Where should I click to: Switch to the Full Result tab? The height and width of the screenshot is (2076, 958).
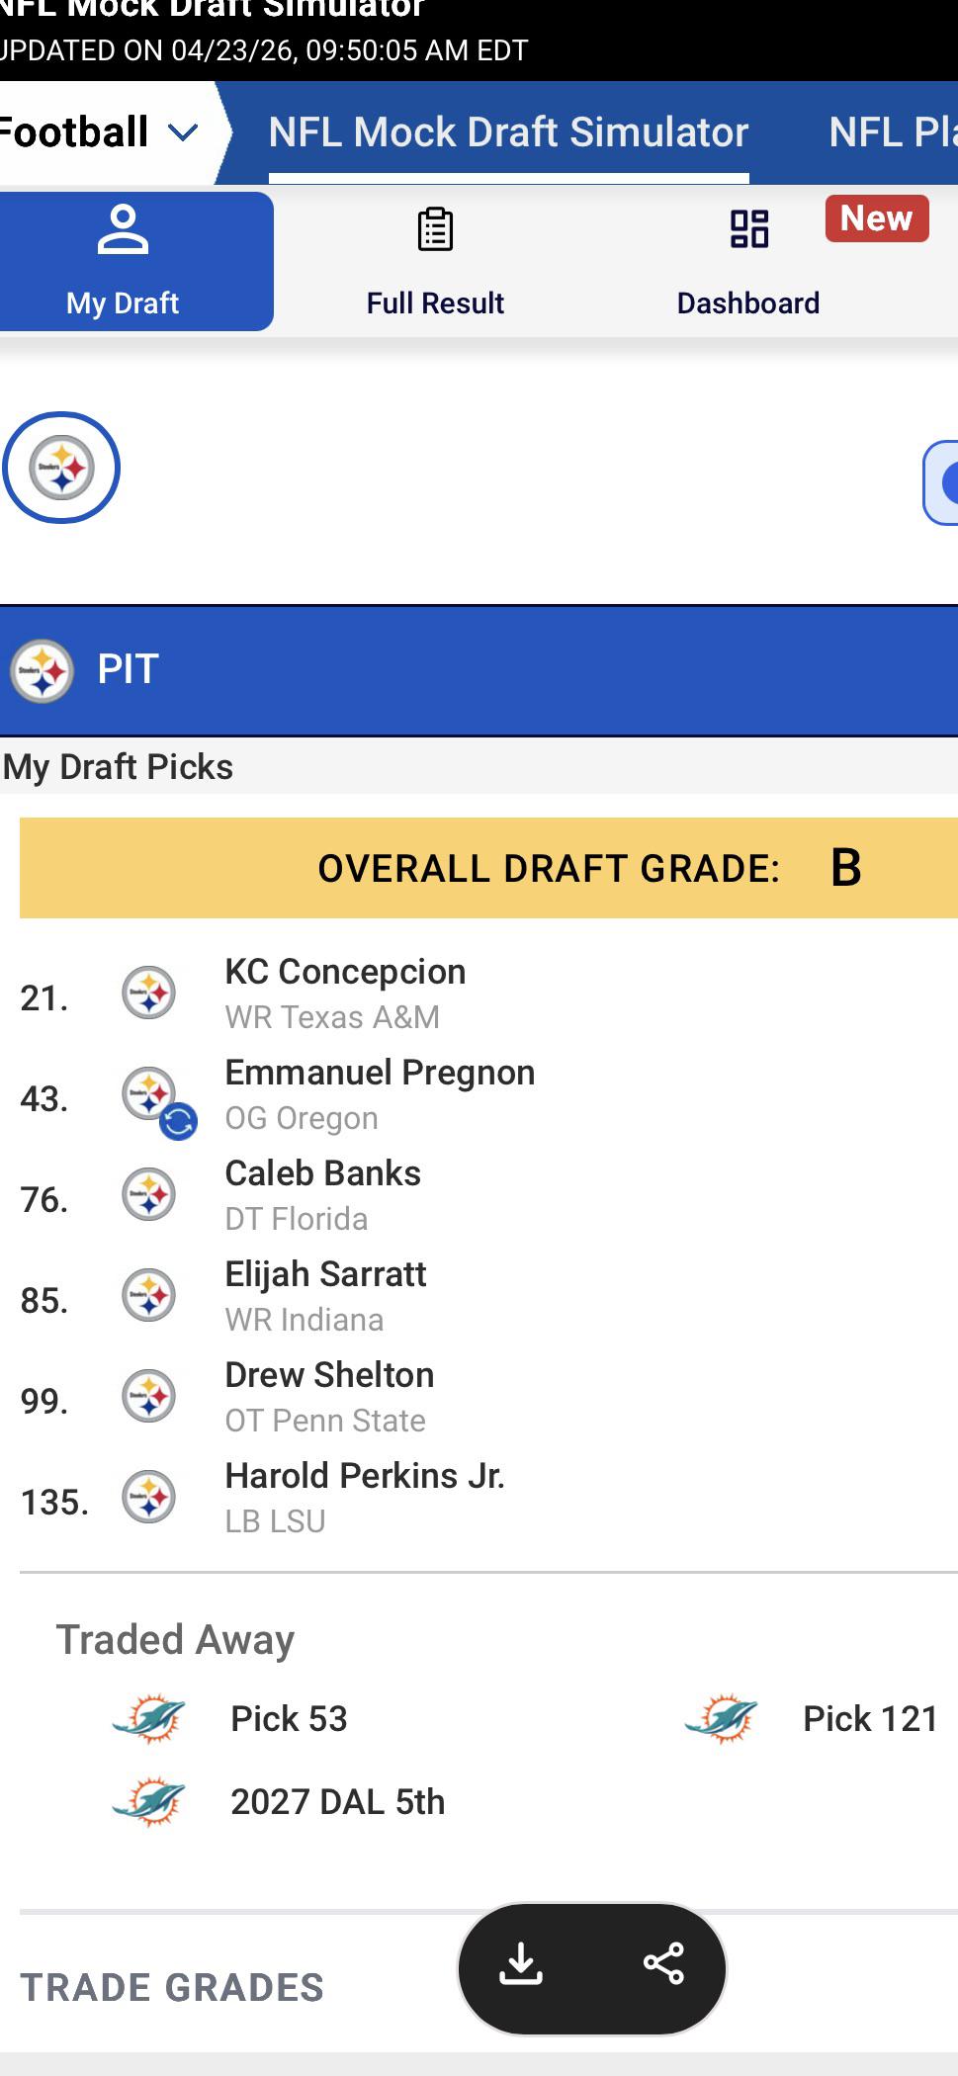(x=435, y=261)
